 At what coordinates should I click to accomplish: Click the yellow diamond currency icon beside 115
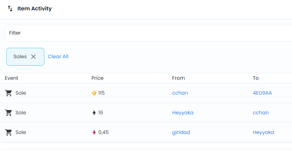pyautogui.click(x=94, y=93)
